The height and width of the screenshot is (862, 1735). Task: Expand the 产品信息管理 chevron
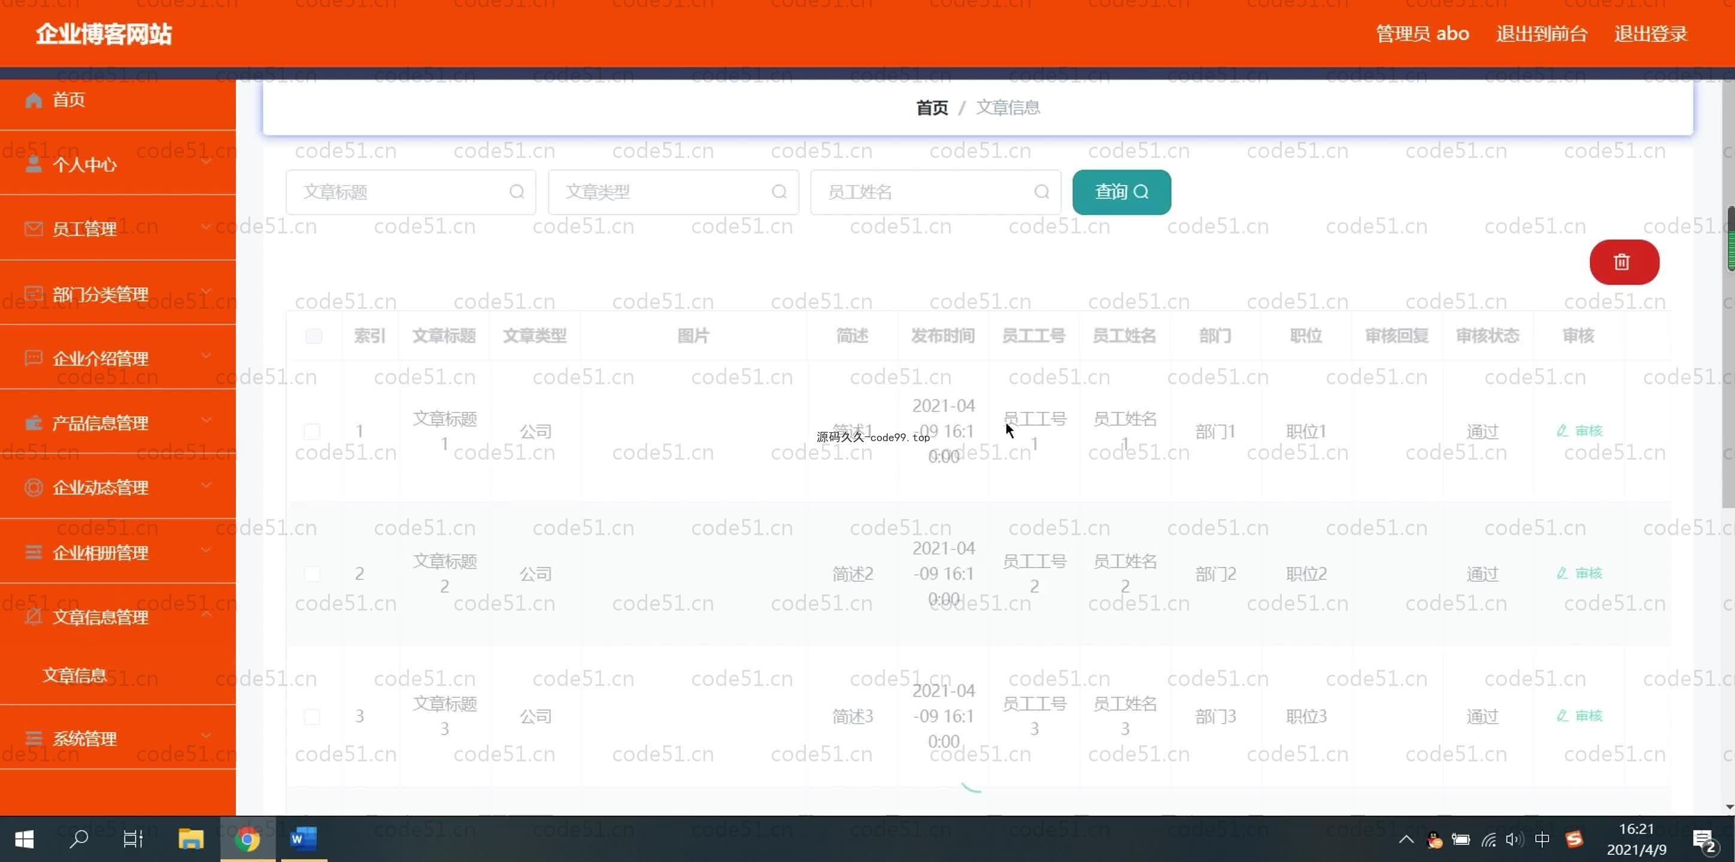(x=206, y=420)
